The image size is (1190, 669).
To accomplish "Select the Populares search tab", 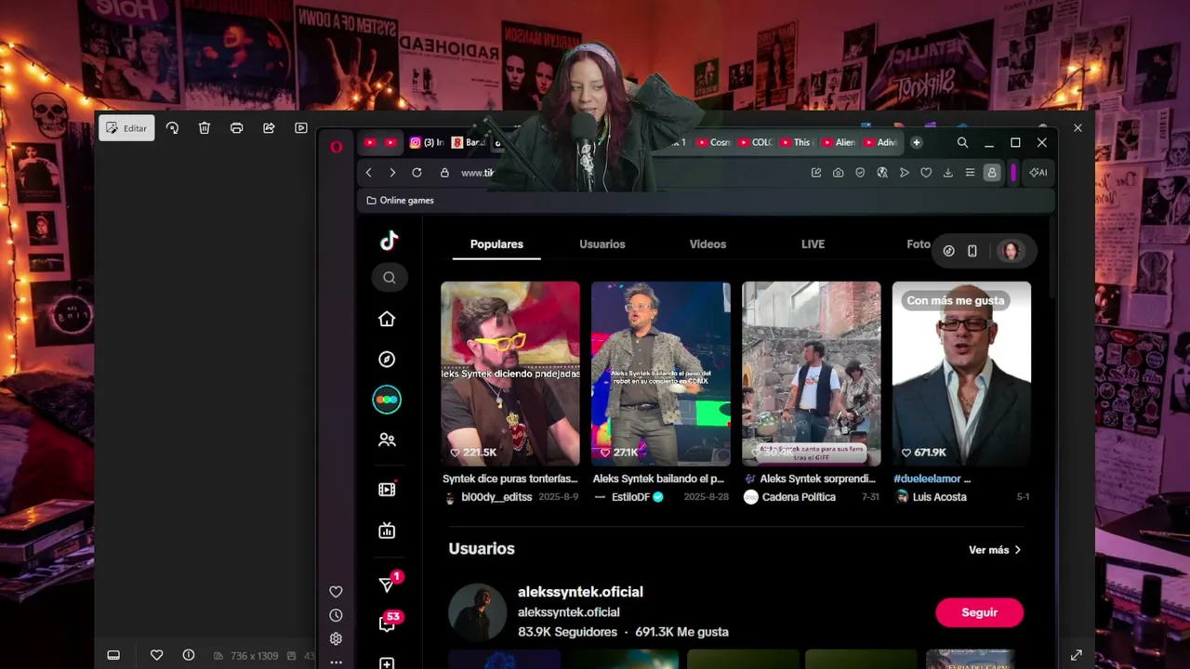I will pyautogui.click(x=496, y=244).
